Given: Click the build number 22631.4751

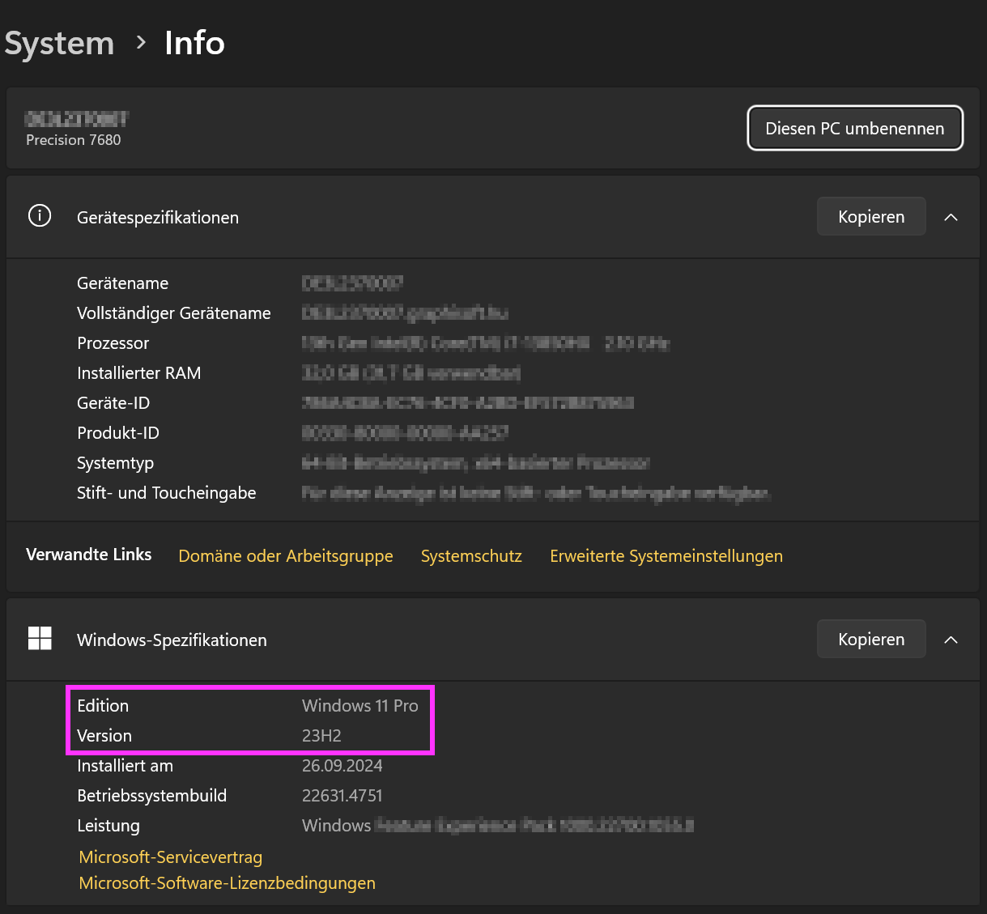Looking at the screenshot, I should coord(342,796).
